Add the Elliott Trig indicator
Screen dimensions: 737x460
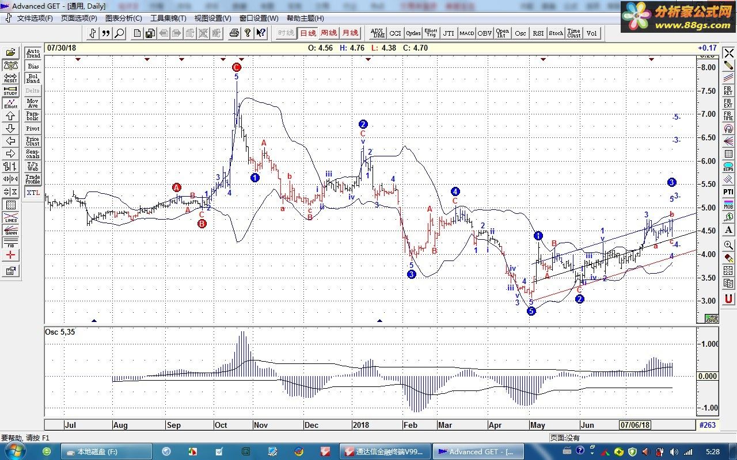tap(431, 33)
